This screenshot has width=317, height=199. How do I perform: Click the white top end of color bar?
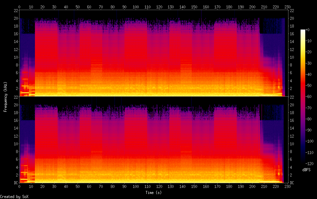point(303,31)
